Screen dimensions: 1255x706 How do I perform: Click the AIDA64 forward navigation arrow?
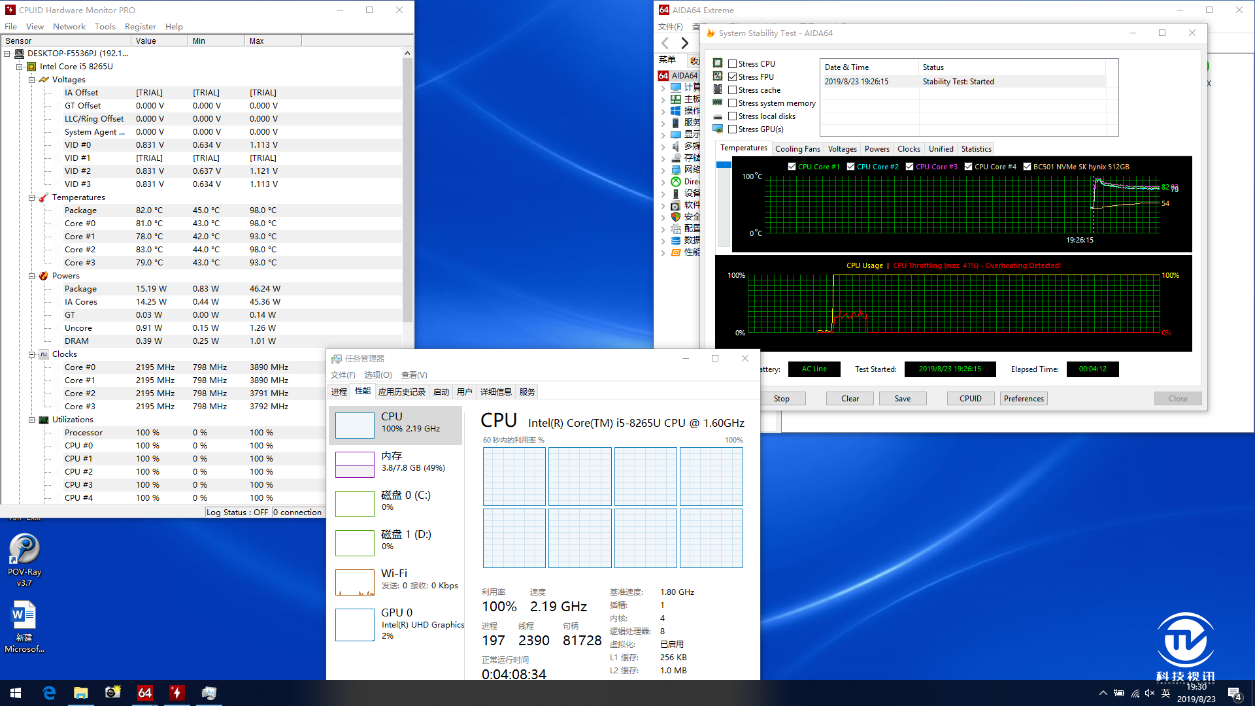684,43
